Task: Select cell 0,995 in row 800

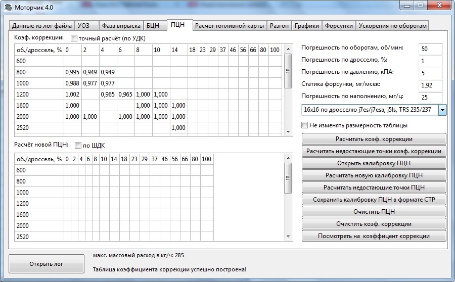Action: (x=72, y=72)
